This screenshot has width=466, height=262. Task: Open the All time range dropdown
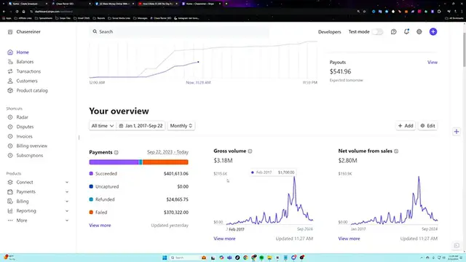103,126
